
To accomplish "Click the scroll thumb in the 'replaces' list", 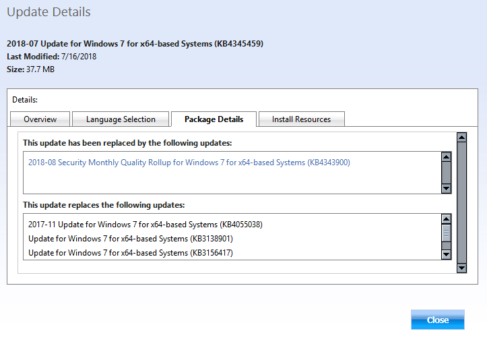I will [446, 233].
